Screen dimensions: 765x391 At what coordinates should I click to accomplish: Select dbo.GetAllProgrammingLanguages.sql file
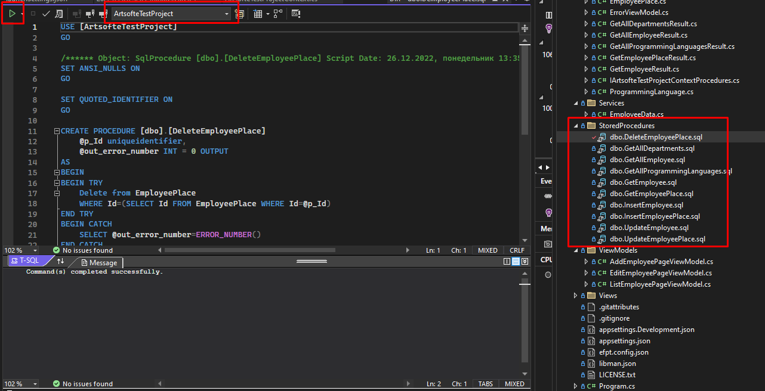pyautogui.click(x=671, y=171)
